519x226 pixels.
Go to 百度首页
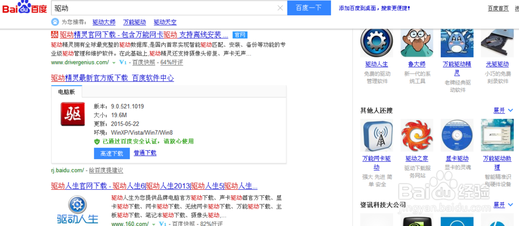click(498, 8)
